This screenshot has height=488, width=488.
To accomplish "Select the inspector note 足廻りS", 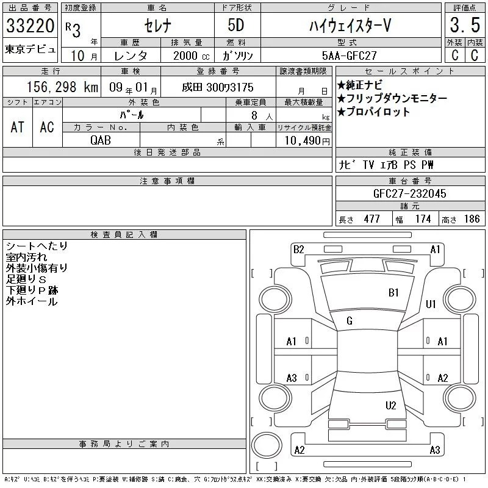I will [x=26, y=279].
